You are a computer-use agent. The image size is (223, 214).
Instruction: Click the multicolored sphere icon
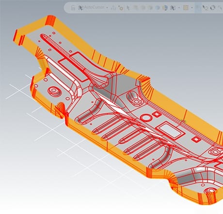tap(165, 8)
